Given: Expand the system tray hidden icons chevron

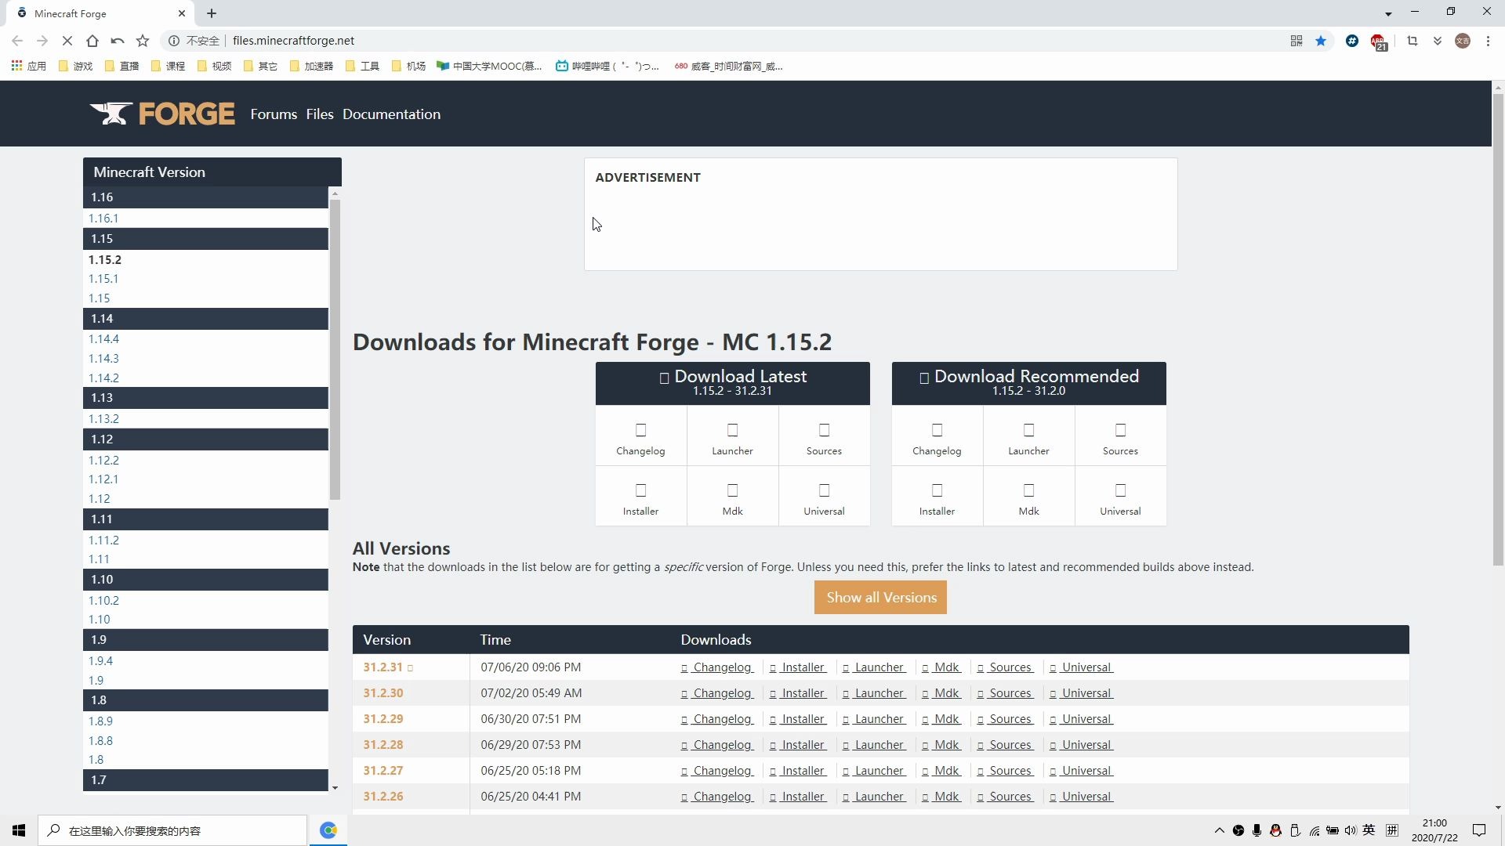Looking at the screenshot, I should click(x=1219, y=830).
